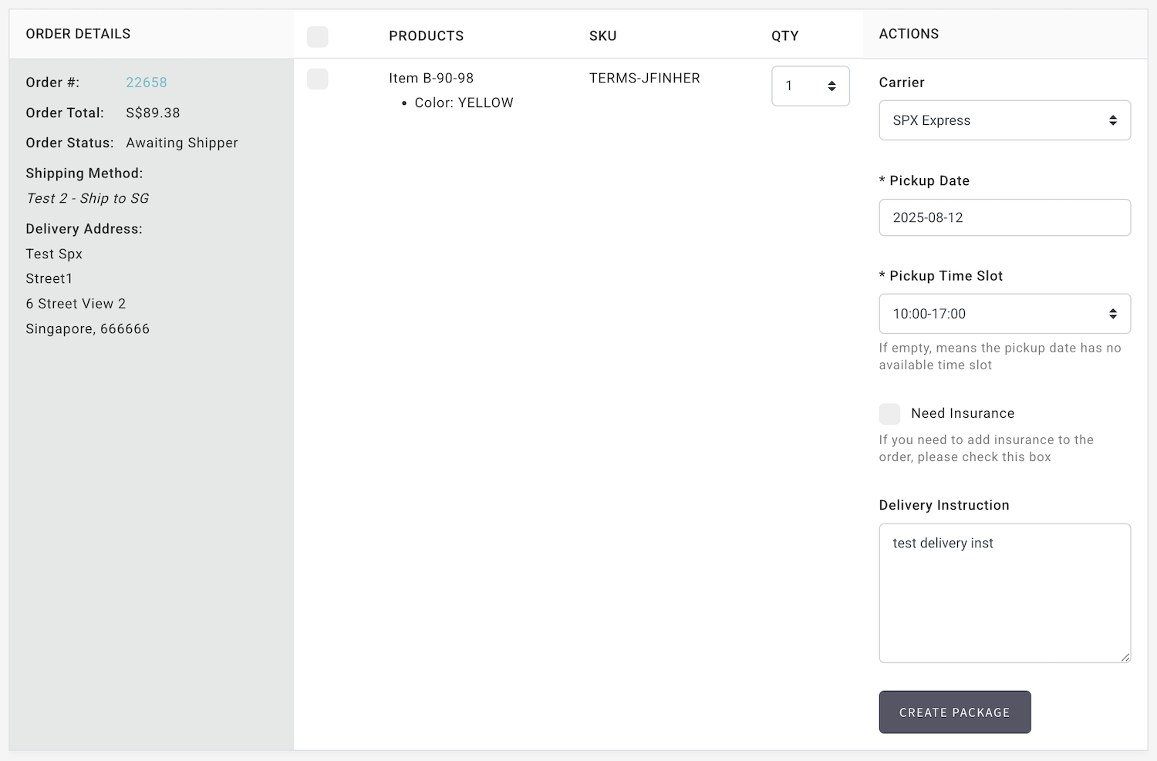Open order number 22658 link
Screen dimensions: 1157x761
[x=147, y=82]
